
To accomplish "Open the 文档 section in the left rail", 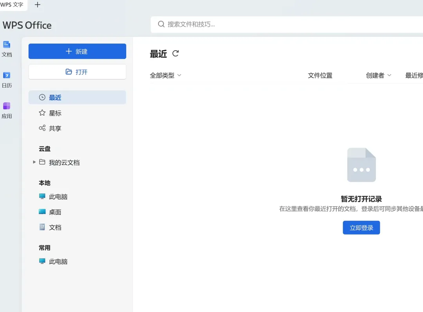I will pyautogui.click(x=7, y=49).
